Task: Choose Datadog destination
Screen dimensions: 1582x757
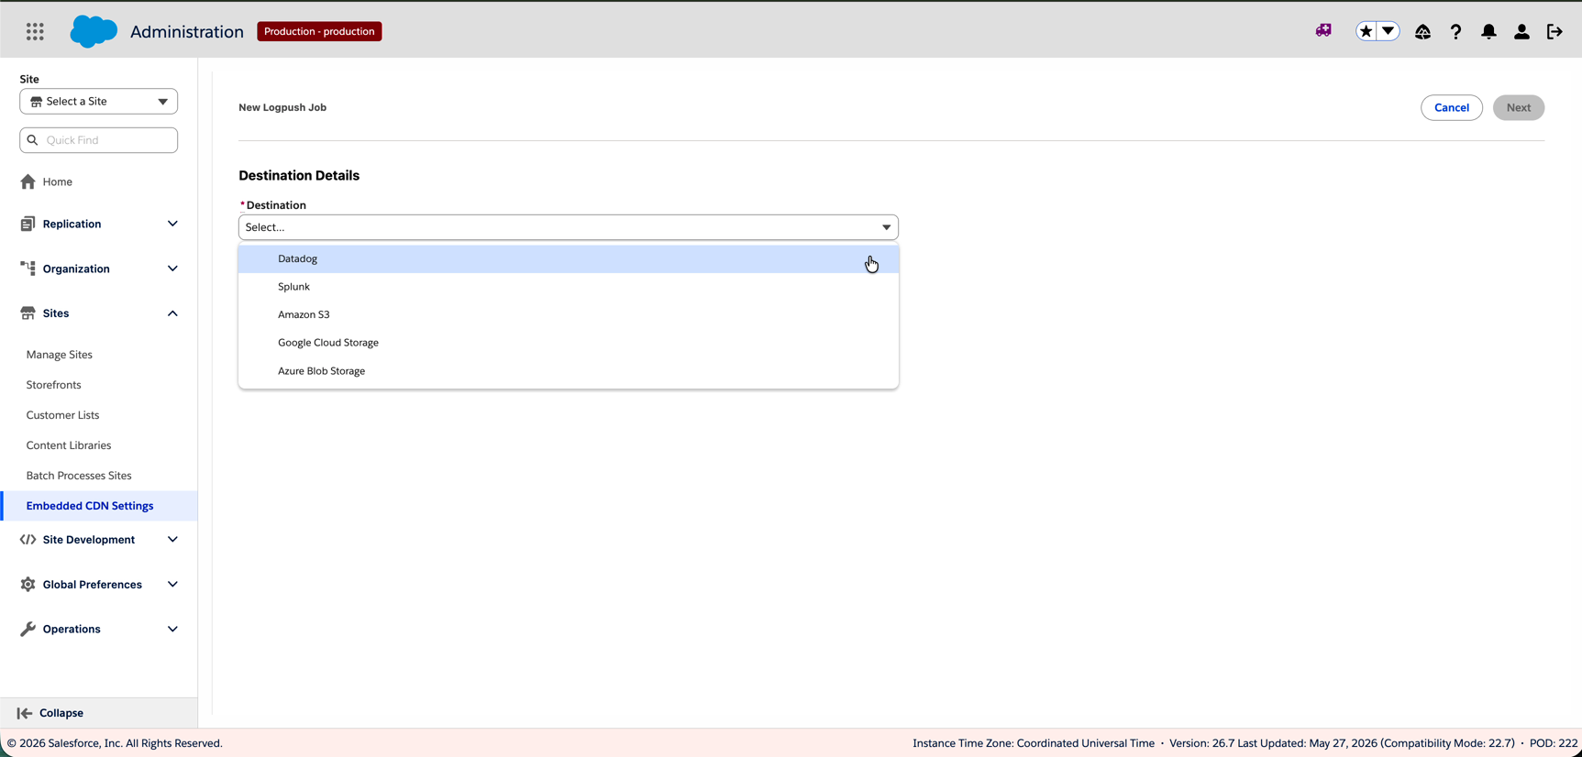Action: click(x=569, y=258)
